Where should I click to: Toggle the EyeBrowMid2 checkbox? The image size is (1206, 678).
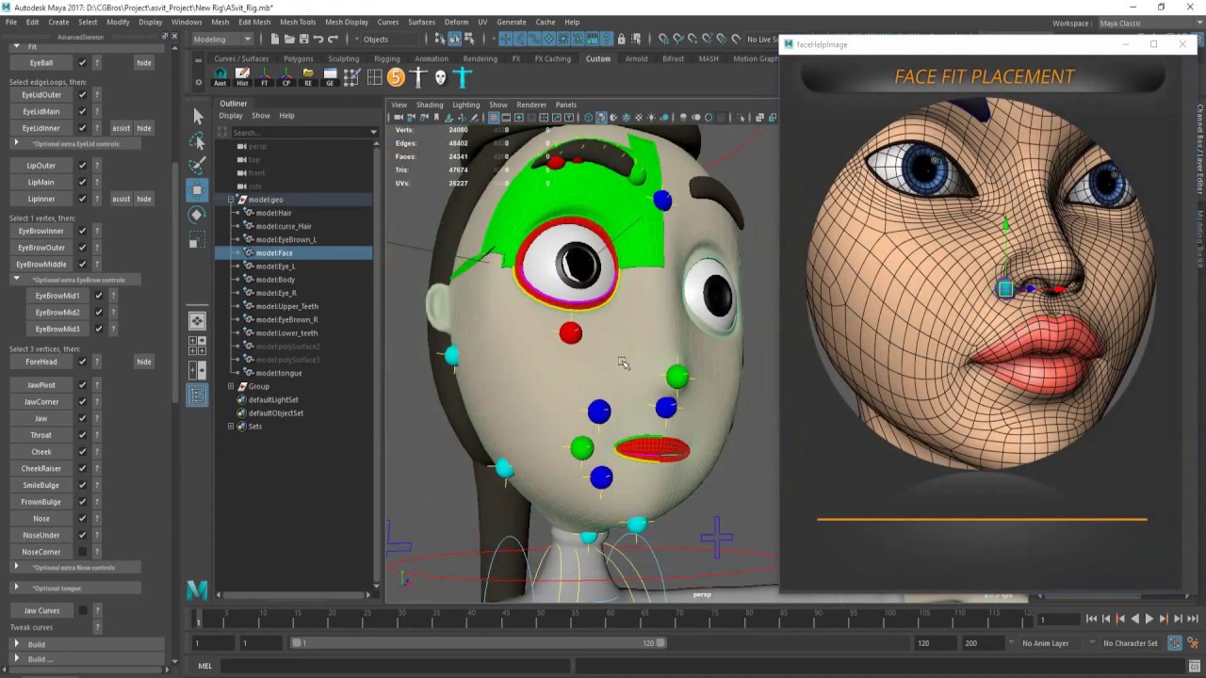tap(99, 313)
